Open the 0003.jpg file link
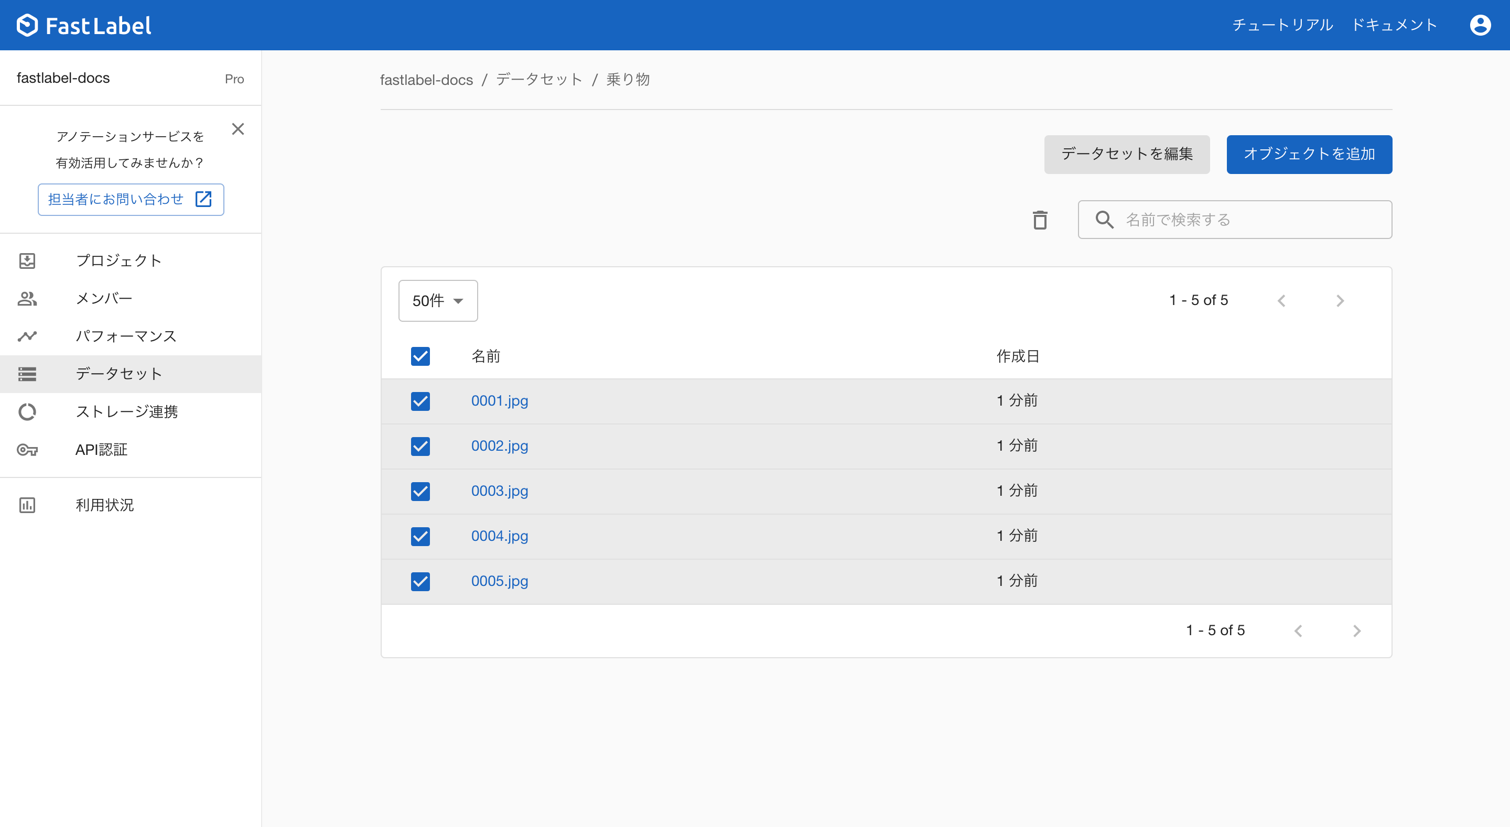Viewport: 1510px width, 827px height. [500, 491]
